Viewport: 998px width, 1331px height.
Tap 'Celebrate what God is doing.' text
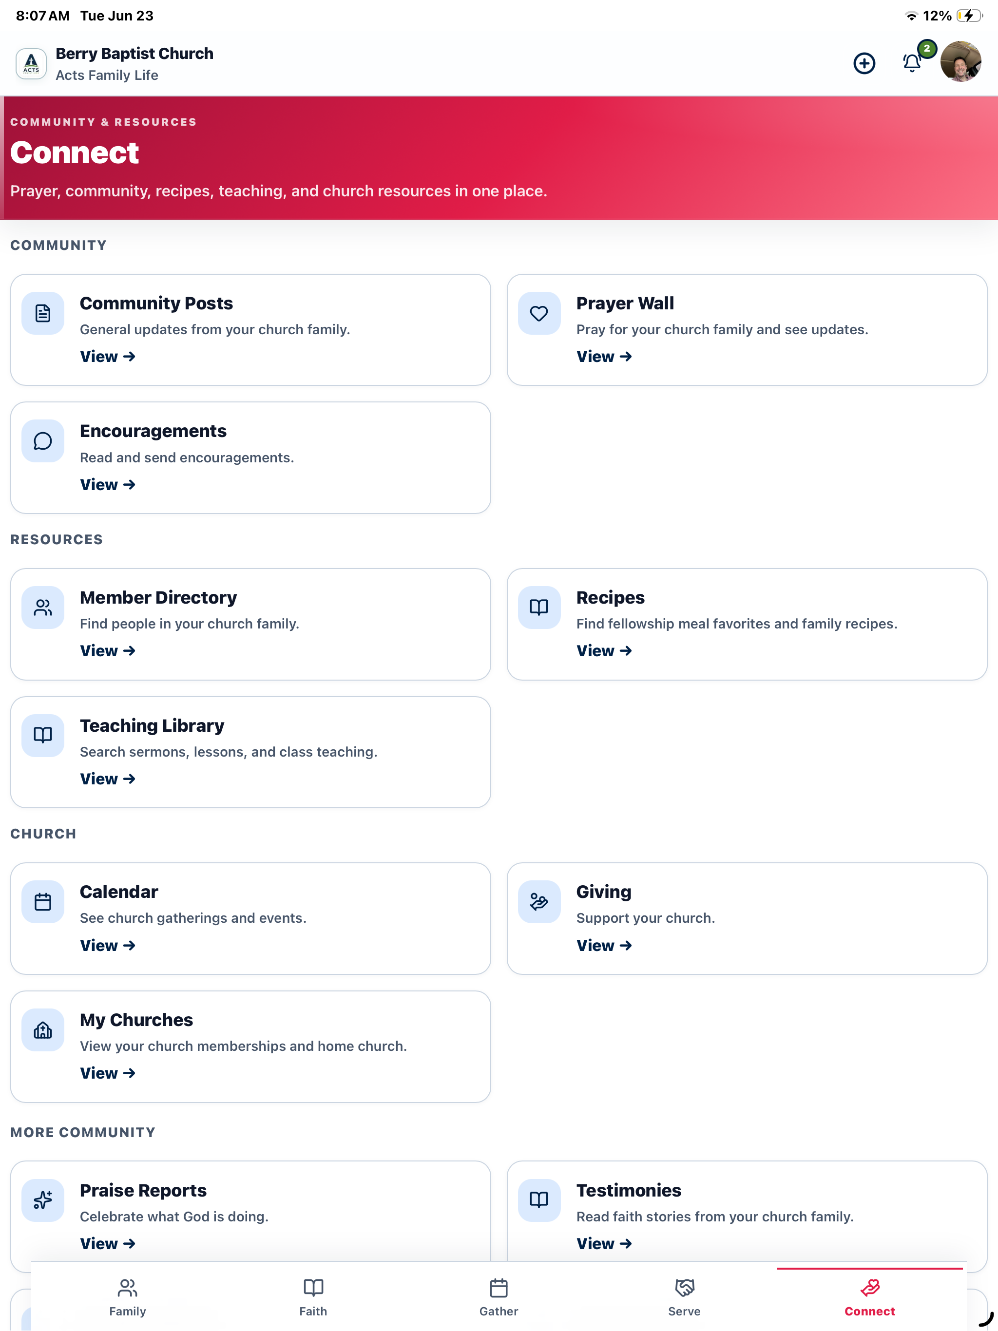click(x=174, y=1217)
